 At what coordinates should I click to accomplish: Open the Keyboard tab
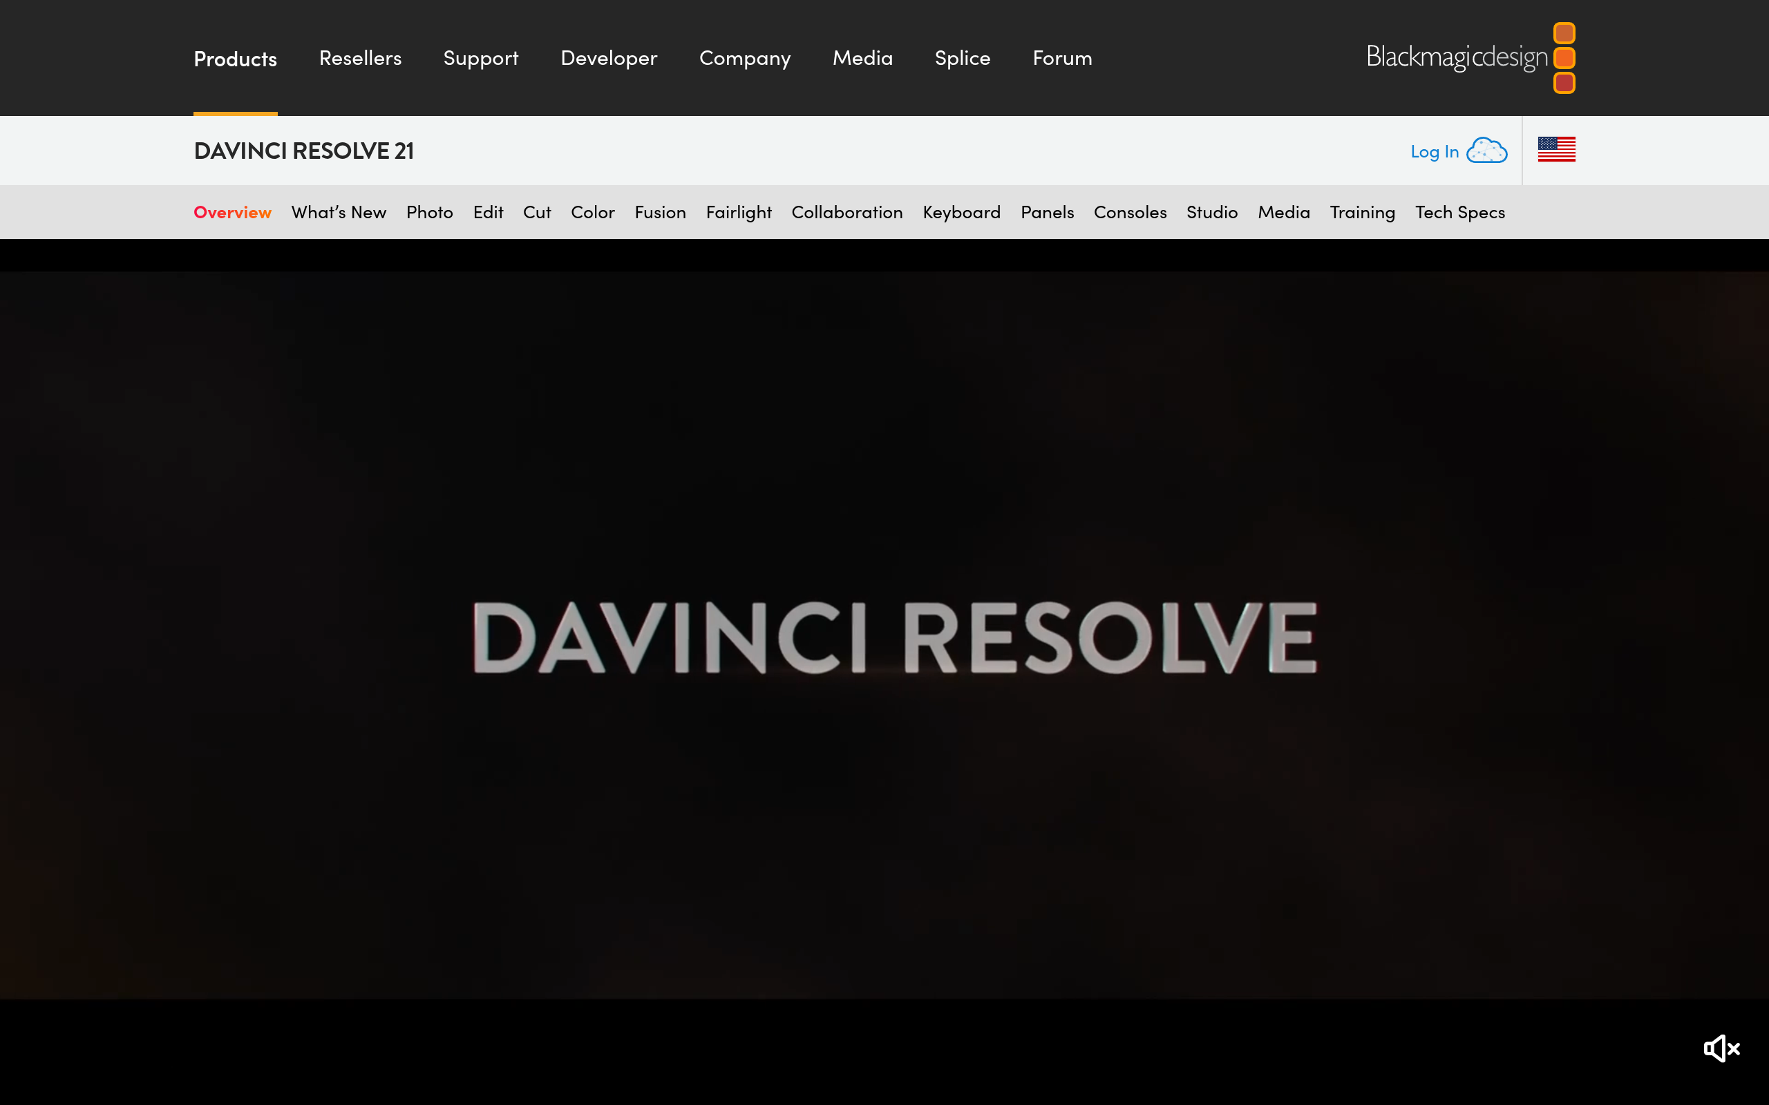click(961, 213)
